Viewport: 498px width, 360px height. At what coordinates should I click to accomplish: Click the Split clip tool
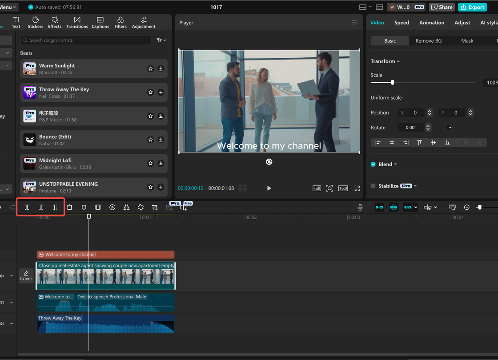click(27, 207)
